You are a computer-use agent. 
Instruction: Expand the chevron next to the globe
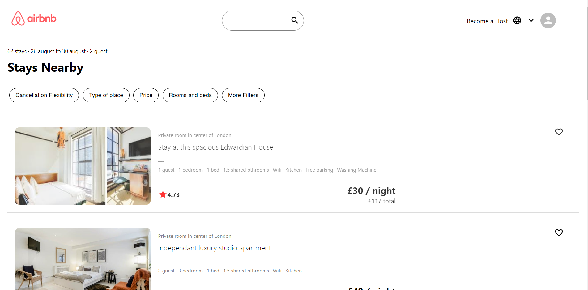pos(531,20)
